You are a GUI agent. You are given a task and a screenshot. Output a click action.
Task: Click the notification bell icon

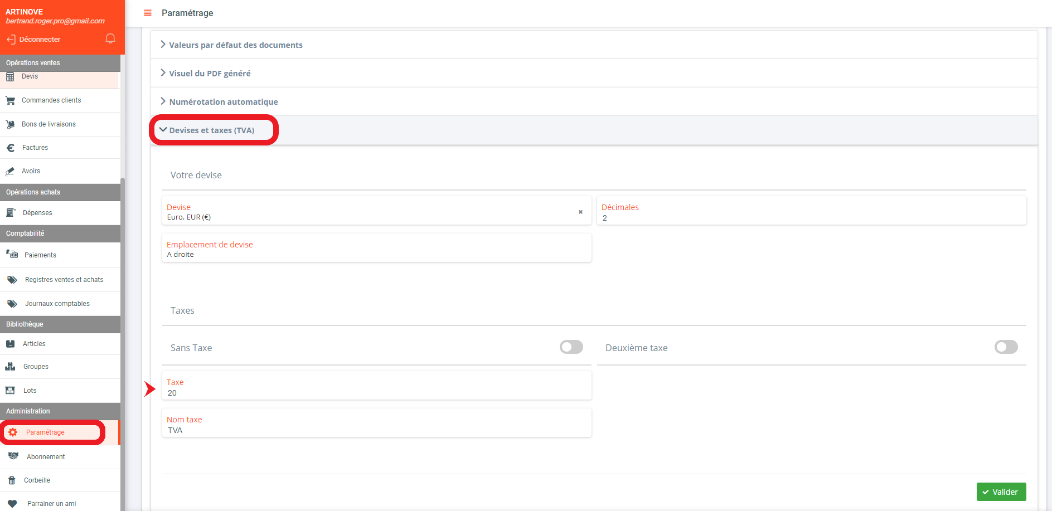(x=110, y=38)
